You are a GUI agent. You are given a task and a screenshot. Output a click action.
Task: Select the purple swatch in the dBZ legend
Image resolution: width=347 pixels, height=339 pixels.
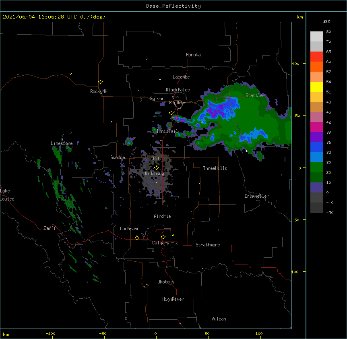coord(316,137)
